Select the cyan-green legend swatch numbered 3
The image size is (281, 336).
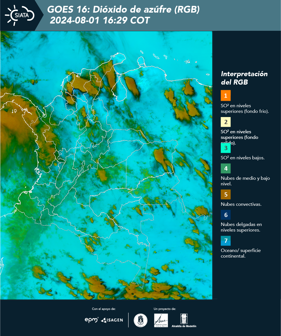pyautogui.click(x=226, y=148)
